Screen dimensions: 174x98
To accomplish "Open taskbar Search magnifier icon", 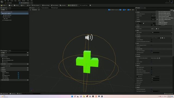I will 75,96.
